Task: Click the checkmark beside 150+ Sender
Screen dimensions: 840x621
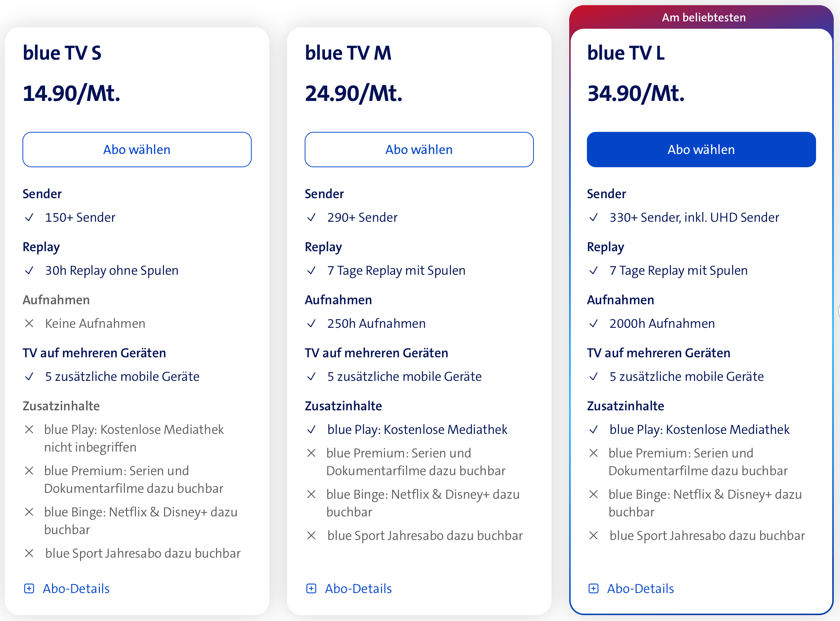Action: click(29, 217)
